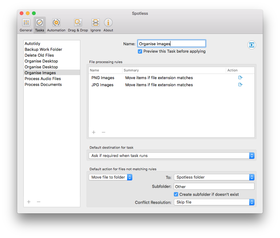Toggle Preview this Task before applying

click(140, 51)
